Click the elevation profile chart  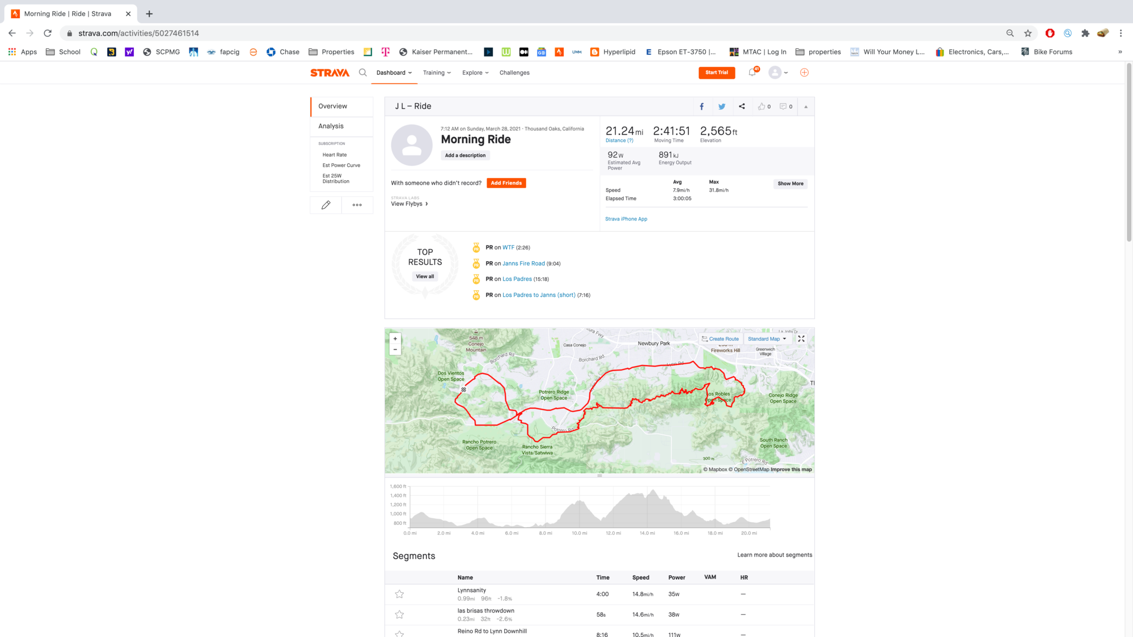click(x=590, y=507)
